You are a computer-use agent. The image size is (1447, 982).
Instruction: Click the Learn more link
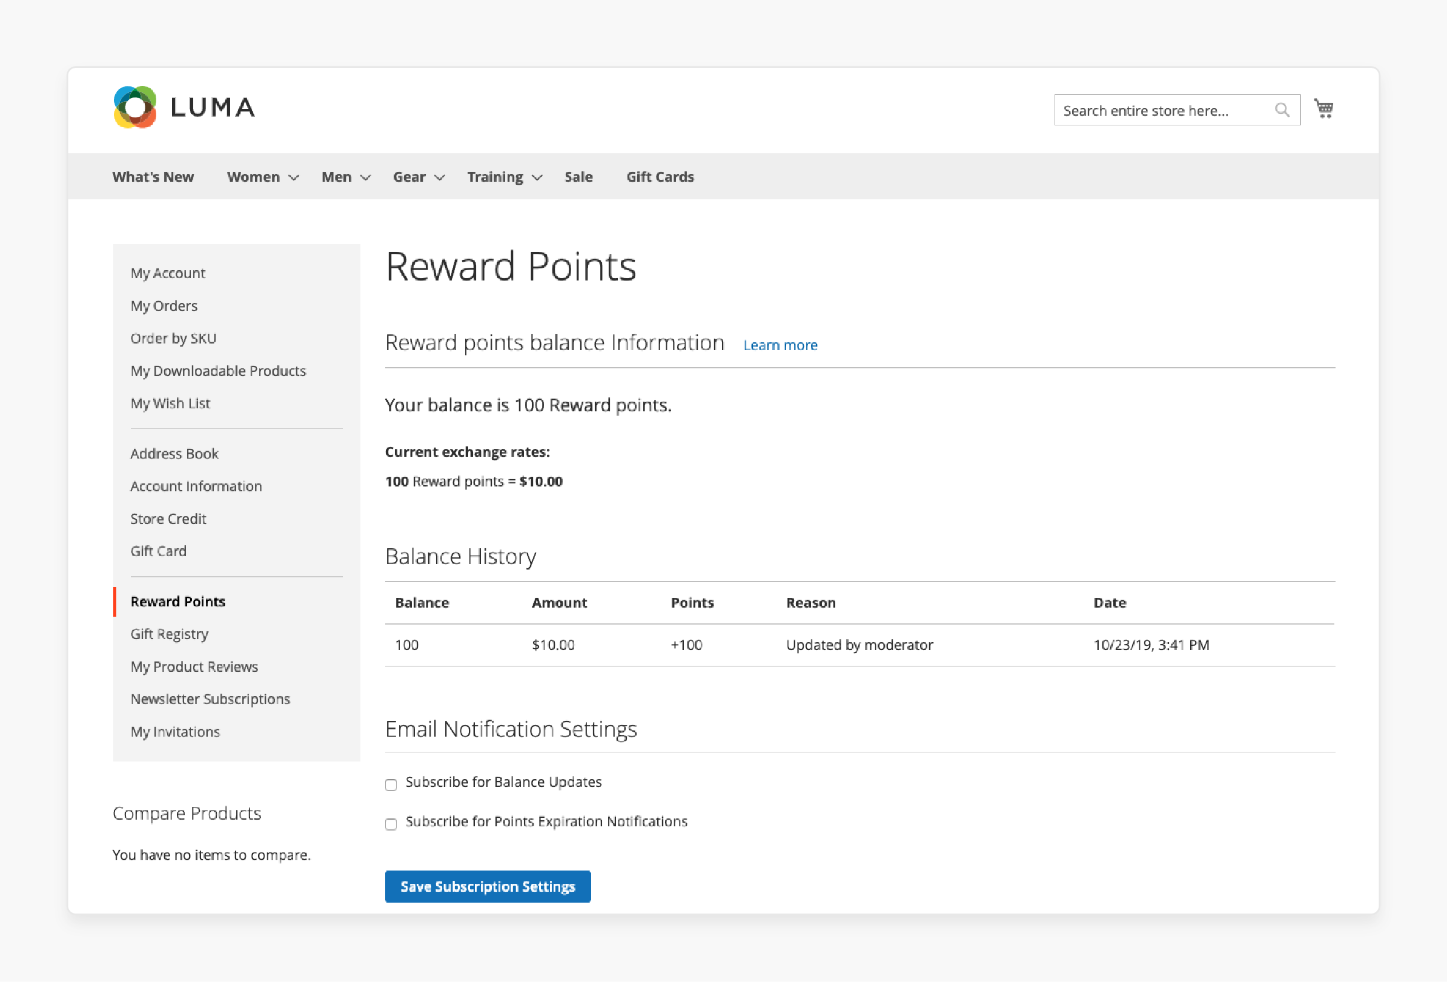[780, 345]
